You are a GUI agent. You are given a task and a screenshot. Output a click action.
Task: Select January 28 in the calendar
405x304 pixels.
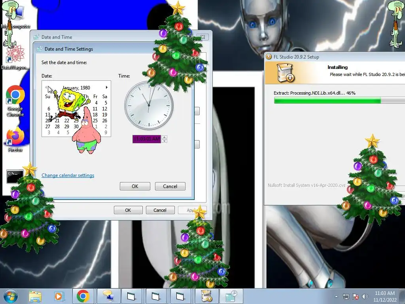(57, 126)
